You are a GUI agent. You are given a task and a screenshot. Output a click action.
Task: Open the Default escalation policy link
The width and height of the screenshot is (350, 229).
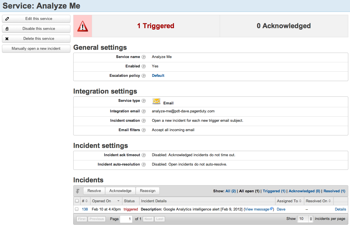[158, 76]
